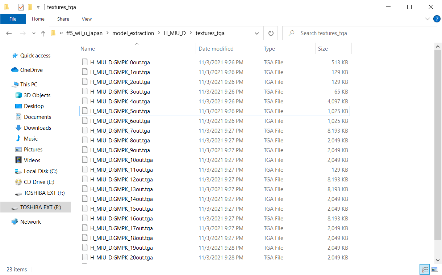The image size is (442, 275).
Task: Click the scrollbar down arrow in file list
Action: click(x=438, y=260)
